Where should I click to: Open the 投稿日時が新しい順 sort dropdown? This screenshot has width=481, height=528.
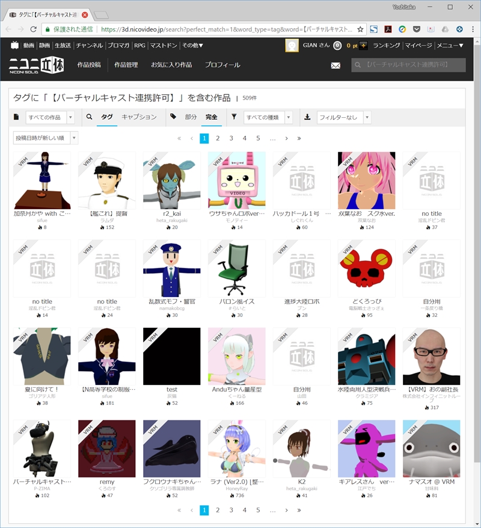point(46,138)
